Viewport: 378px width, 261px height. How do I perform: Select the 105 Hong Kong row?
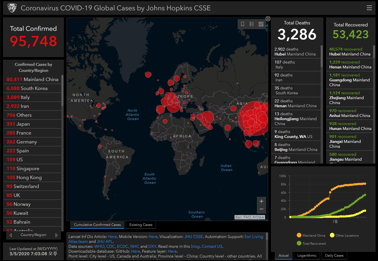point(33,177)
